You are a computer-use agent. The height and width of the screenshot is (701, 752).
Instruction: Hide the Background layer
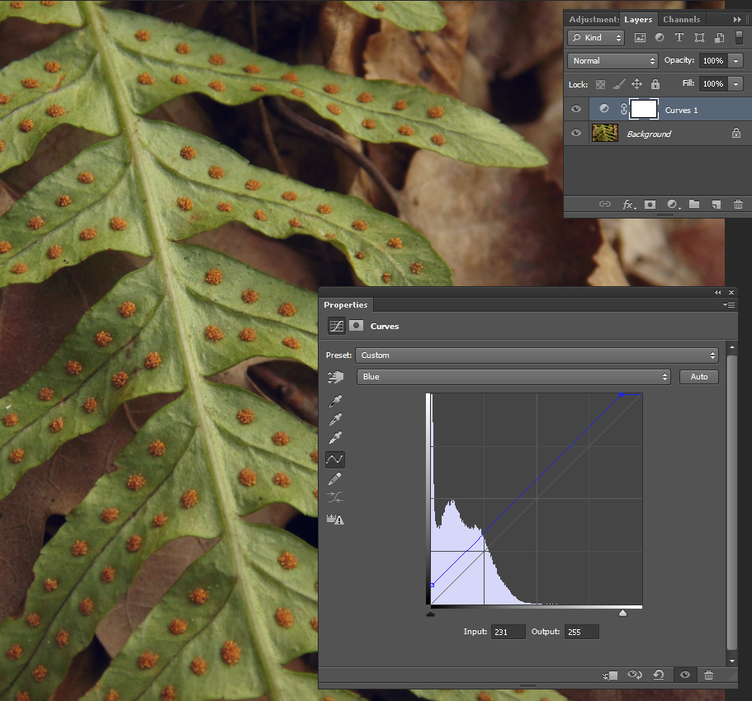pyautogui.click(x=576, y=134)
